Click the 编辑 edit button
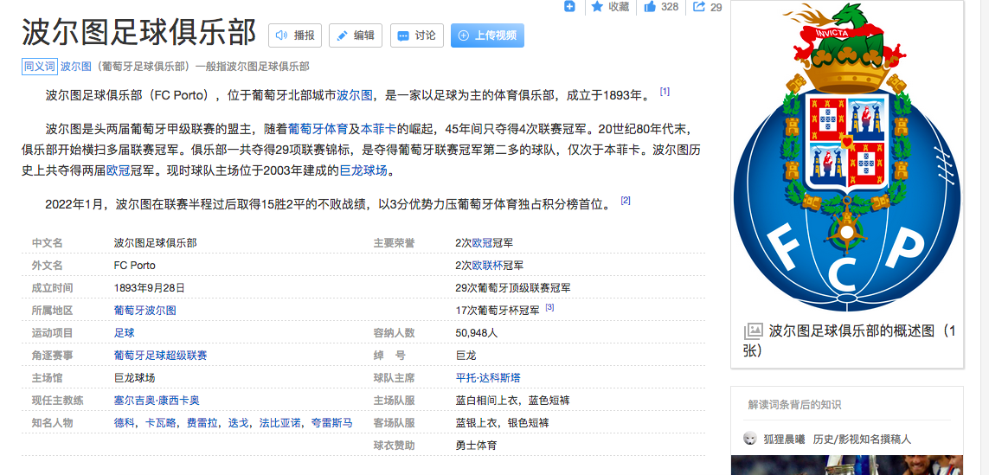The height and width of the screenshot is (475, 989). click(x=356, y=35)
